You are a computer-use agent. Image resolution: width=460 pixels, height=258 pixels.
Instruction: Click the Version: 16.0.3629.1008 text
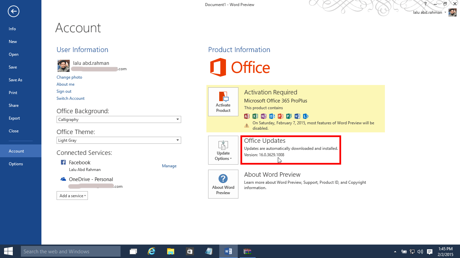[264, 155]
